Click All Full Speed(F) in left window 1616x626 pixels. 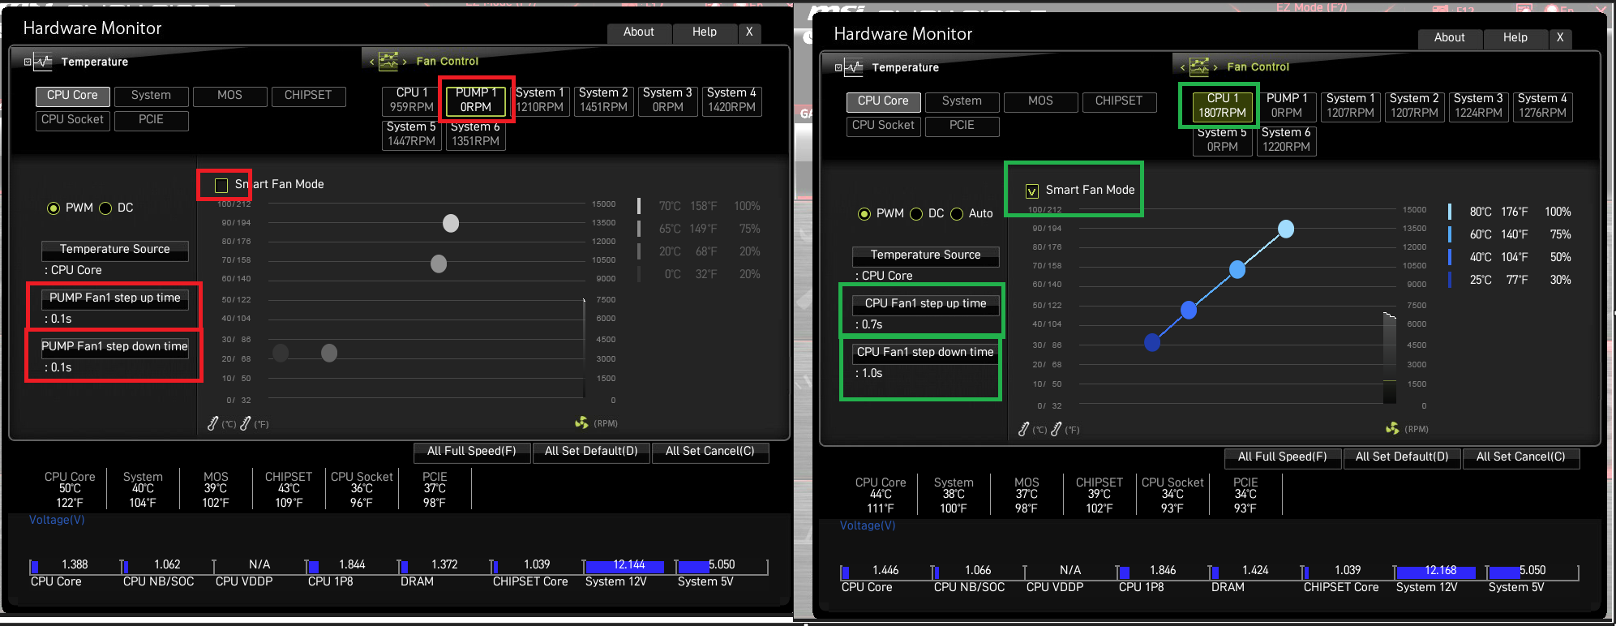click(472, 452)
